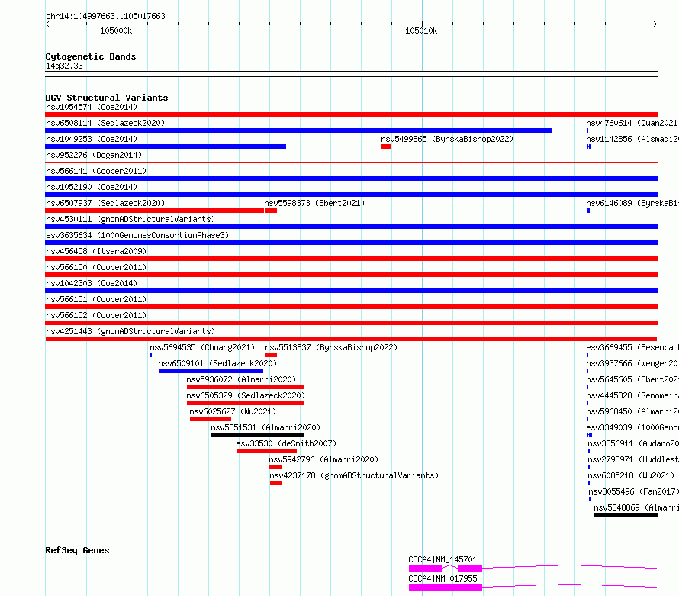The width and height of the screenshot is (679, 596).
Task: Open nsv5598373 (Ebert2021) variant
Action: pyautogui.click(x=314, y=203)
